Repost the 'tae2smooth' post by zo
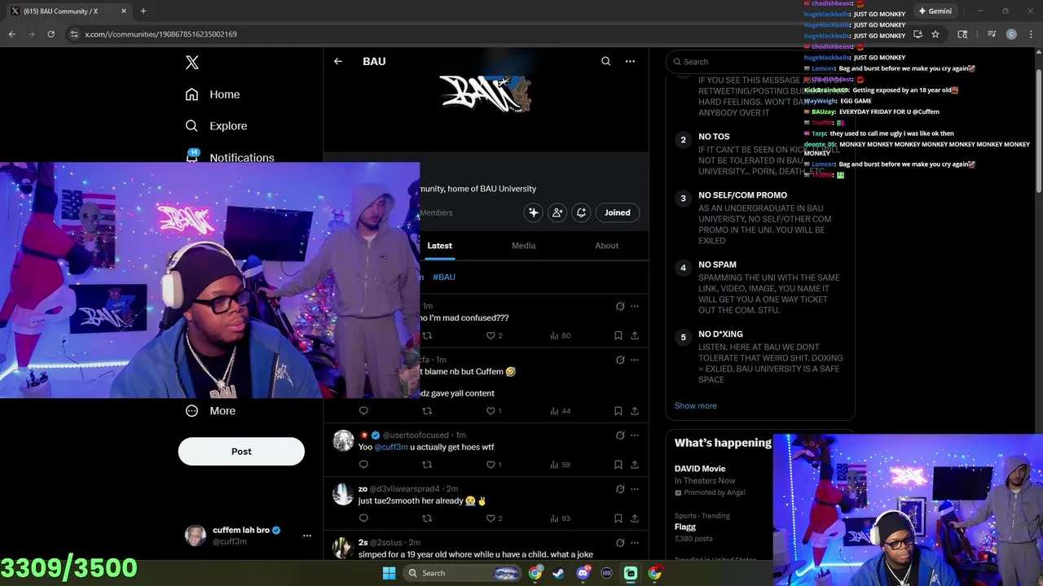 [427, 518]
